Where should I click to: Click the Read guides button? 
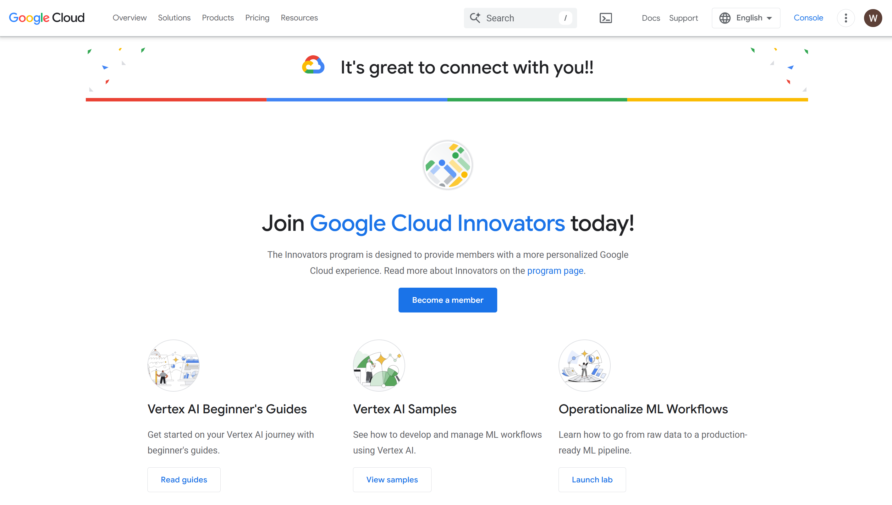coord(184,480)
